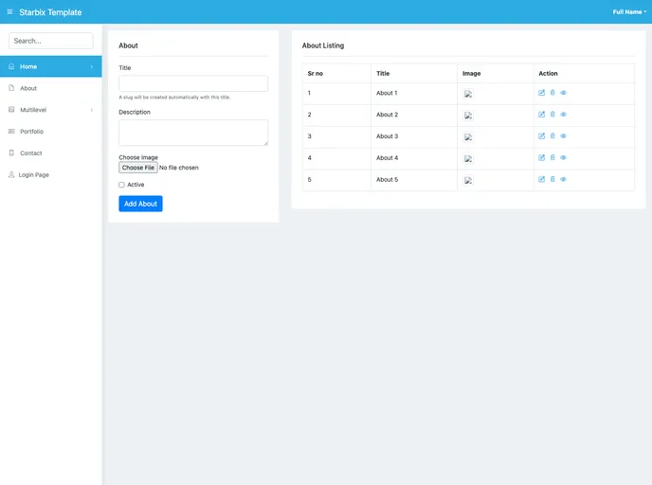This screenshot has width=652, height=485.
Task: Navigate to Login Page menu item
Action: point(51,174)
